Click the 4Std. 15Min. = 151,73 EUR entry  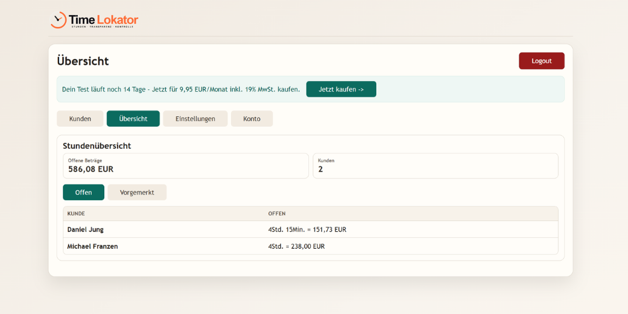click(x=307, y=230)
